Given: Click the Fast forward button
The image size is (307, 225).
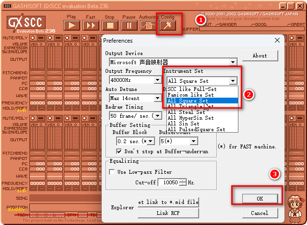Looking at the screenshot, I should [x=91, y=25].
